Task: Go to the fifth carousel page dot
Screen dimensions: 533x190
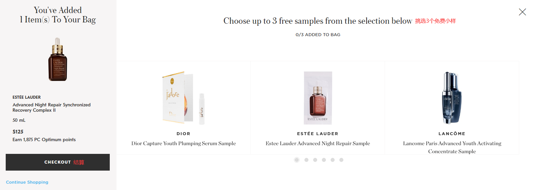Action: pyautogui.click(x=333, y=160)
